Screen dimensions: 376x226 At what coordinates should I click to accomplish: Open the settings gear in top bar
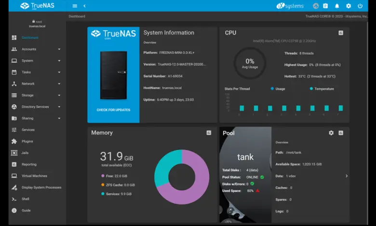tap(349, 6)
